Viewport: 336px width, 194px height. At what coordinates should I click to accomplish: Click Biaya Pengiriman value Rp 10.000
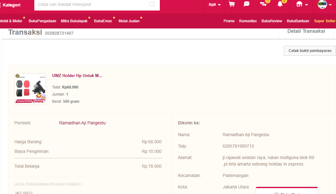click(x=152, y=152)
